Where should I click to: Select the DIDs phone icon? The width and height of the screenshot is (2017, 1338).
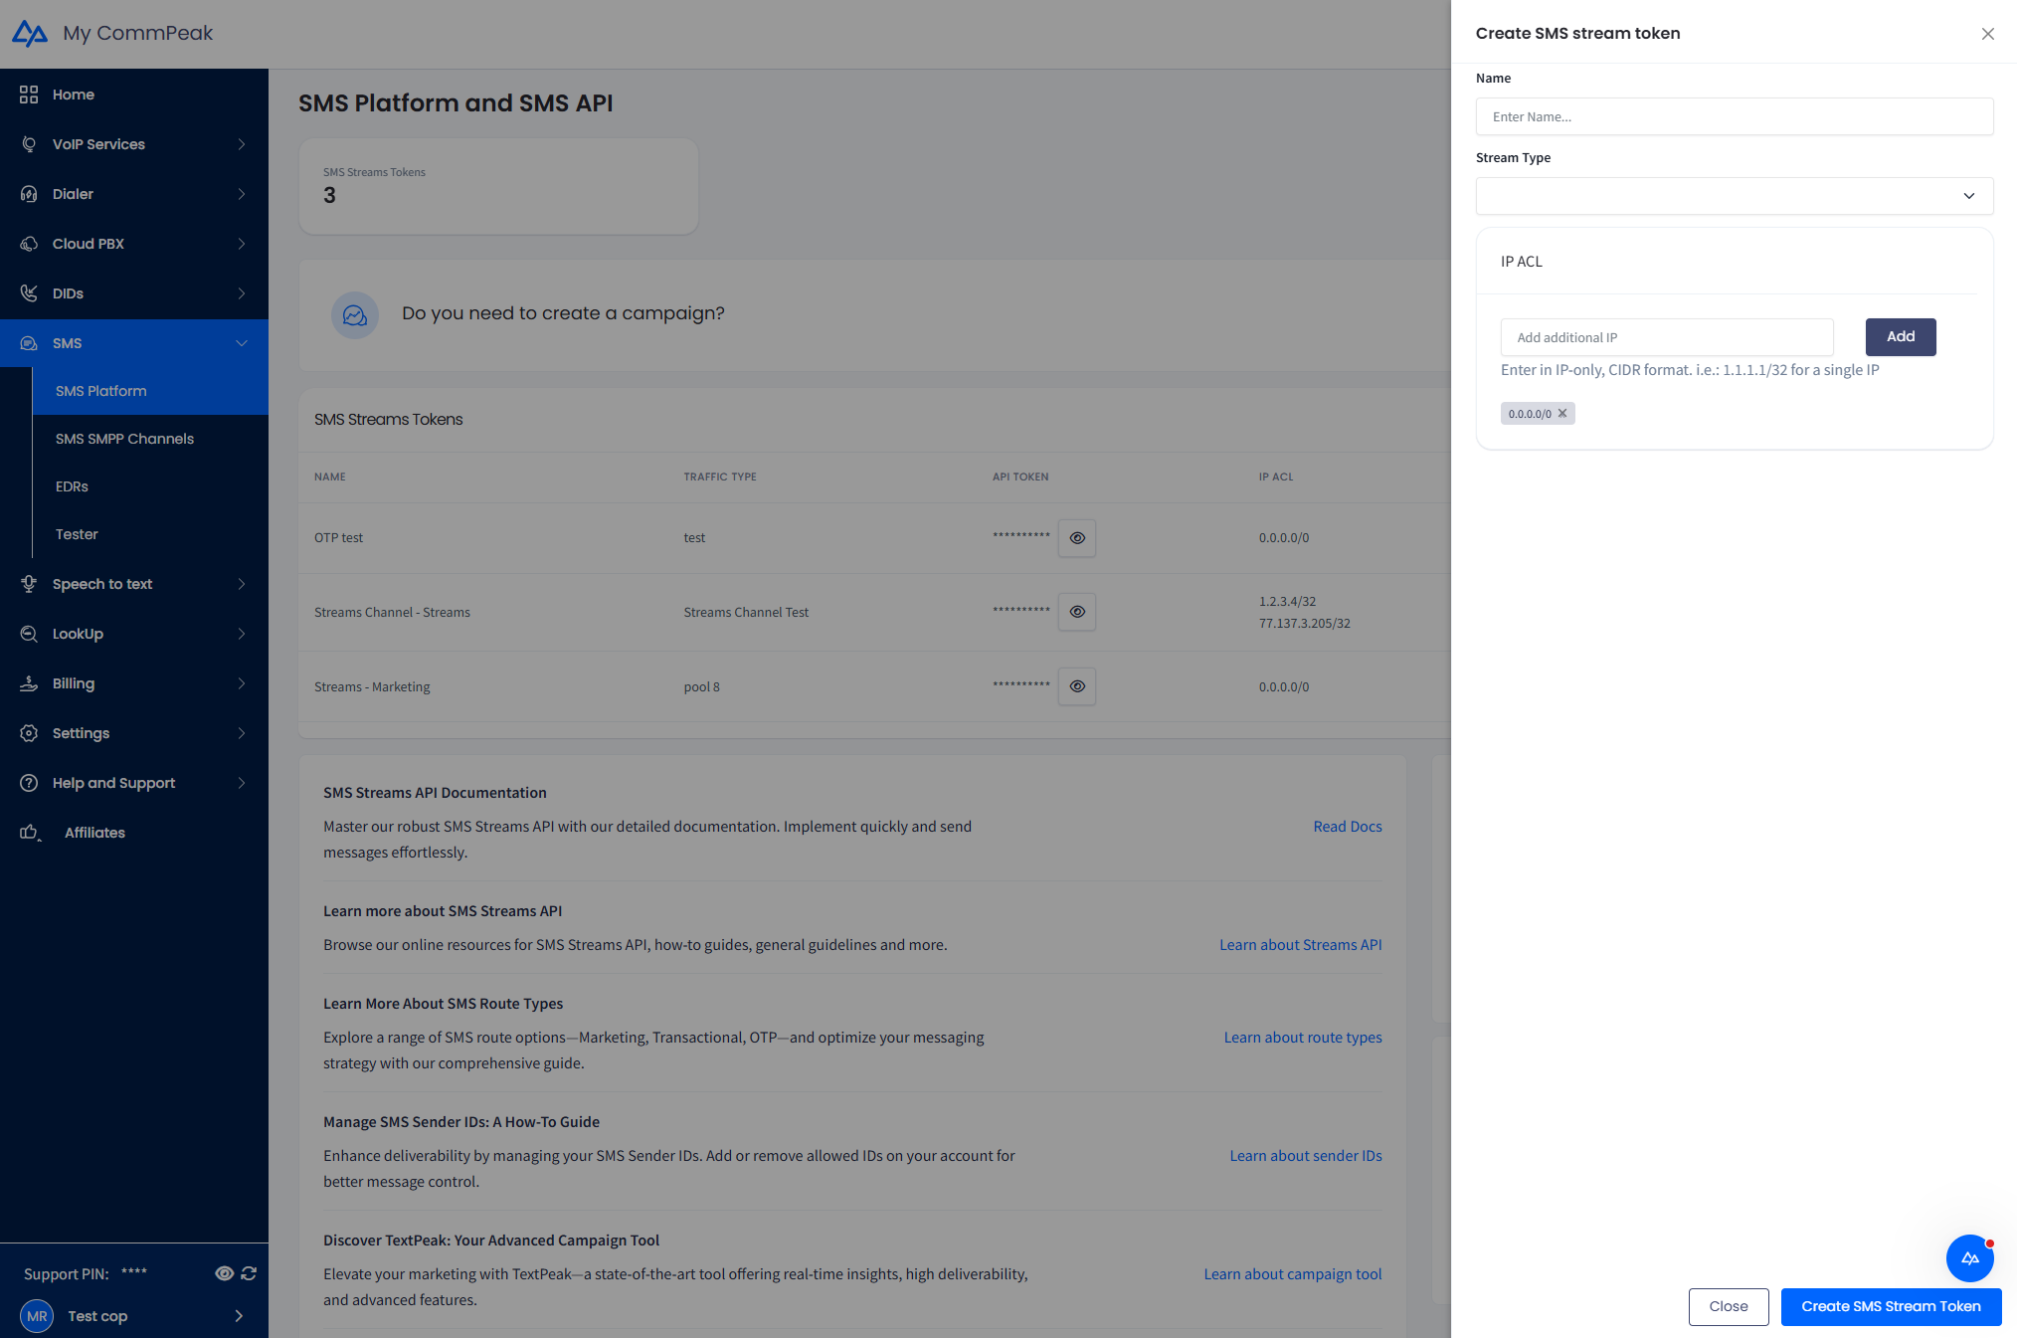[29, 293]
